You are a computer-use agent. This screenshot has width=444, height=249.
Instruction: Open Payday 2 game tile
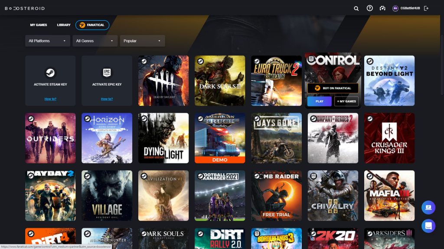click(50, 196)
